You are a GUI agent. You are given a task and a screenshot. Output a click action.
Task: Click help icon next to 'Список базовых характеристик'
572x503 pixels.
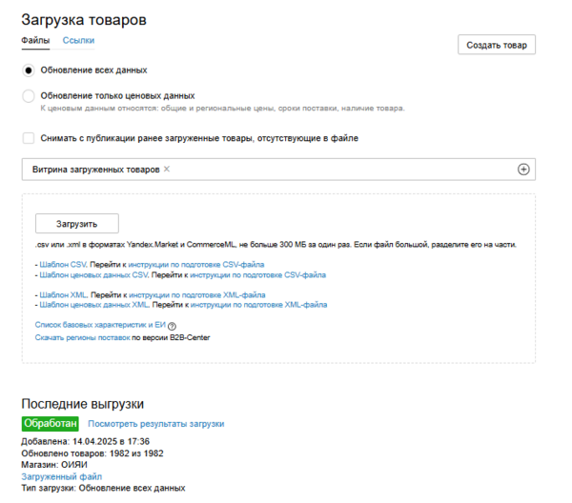coord(172,326)
